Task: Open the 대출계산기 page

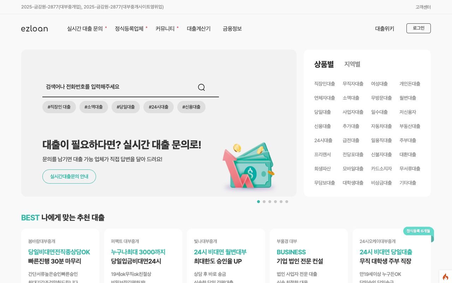Action: pos(198,29)
